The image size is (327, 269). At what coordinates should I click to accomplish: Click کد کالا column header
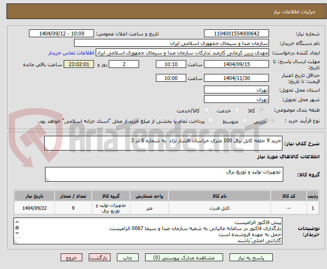click(288, 196)
